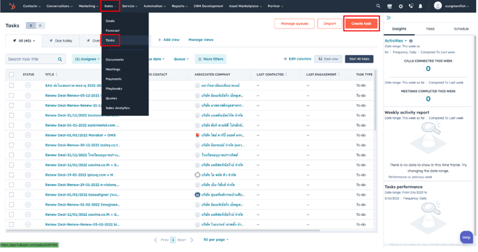This screenshot has width=478, height=252.
Task: Tick the checkbox for n-visions task row
Action: point(12,185)
